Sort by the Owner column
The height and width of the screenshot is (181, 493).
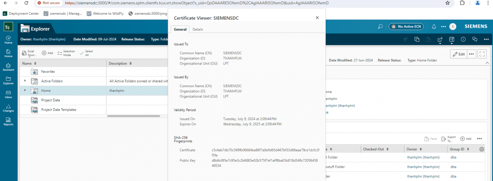pyautogui.click(x=414, y=149)
